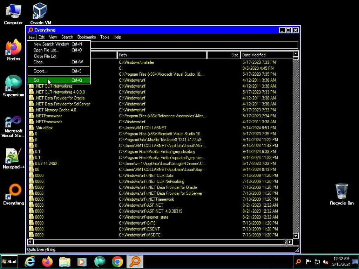Screen dimensions: 359x269
Task: Open the Tools menu
Action: click(x=104, y=37)
